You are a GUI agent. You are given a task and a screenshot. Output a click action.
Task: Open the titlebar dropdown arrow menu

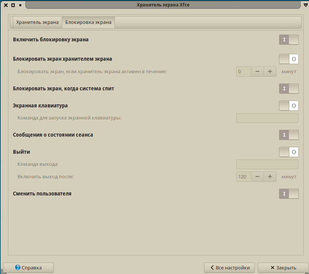pyautogui.click(x=306, y=5)
